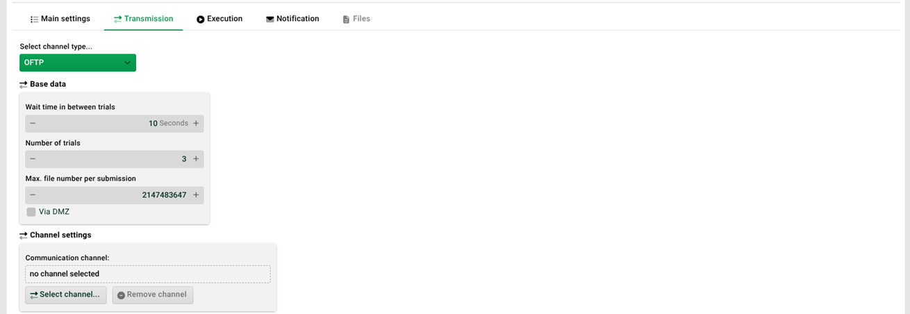Increase max file number per submission
Image resolution: width=910 pixels, height=314 pixels.
pyautogui.click(x=196, y=195)
